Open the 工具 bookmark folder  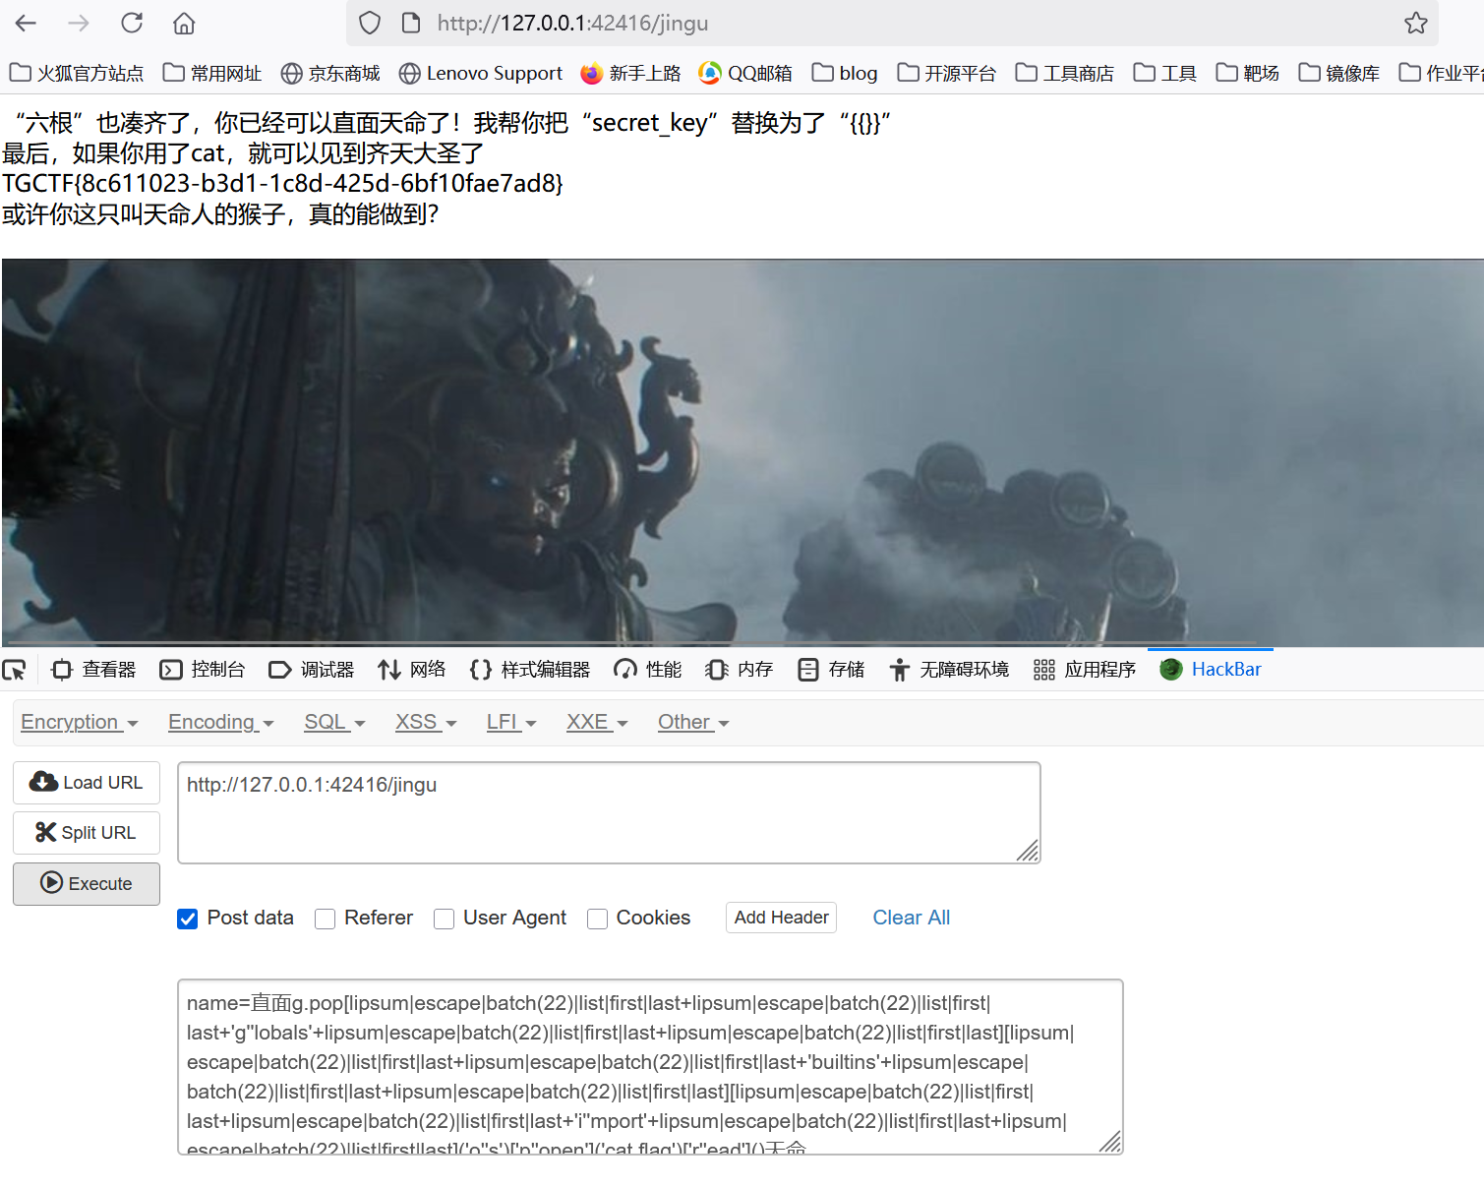coord(1165,73)
